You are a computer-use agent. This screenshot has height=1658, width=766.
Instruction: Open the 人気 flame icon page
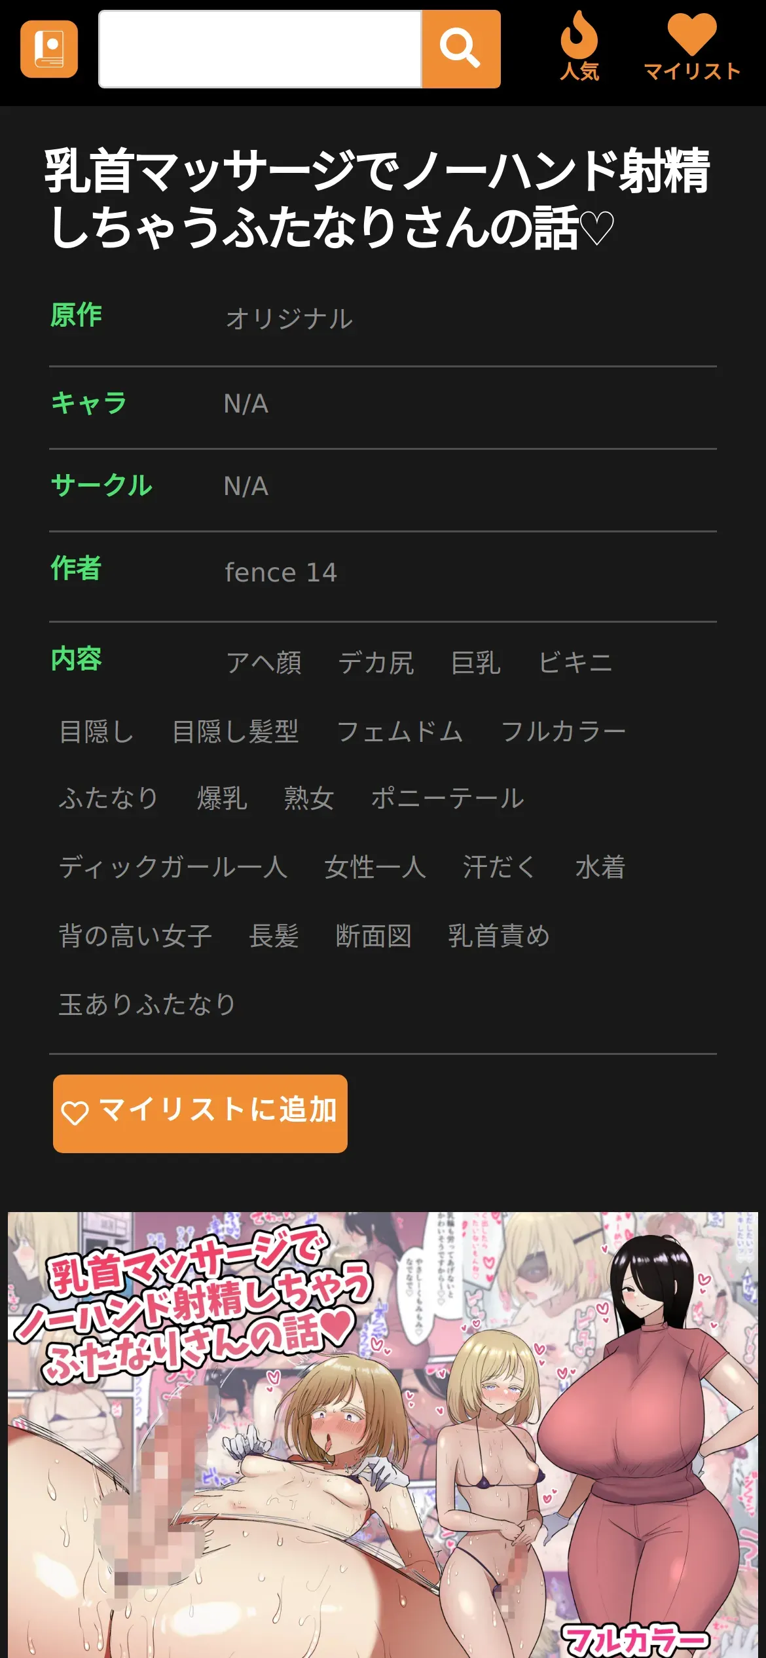pos(579,47)
